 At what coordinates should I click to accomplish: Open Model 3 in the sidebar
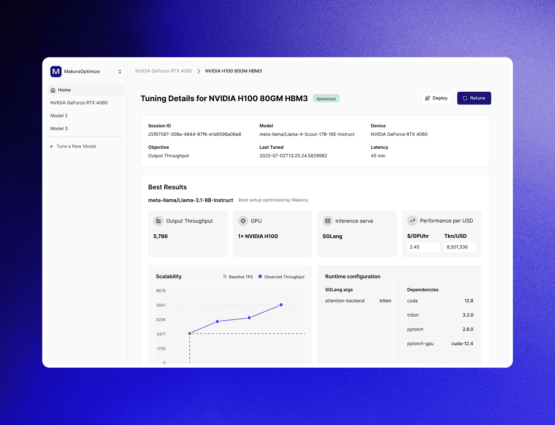pyautogui.click(x=59, y=128)
